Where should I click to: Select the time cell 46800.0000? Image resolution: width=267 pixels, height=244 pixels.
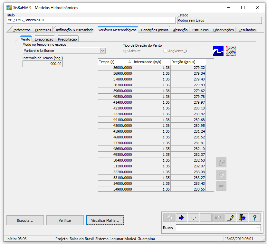pyautogui.click(x=115, y=137)
